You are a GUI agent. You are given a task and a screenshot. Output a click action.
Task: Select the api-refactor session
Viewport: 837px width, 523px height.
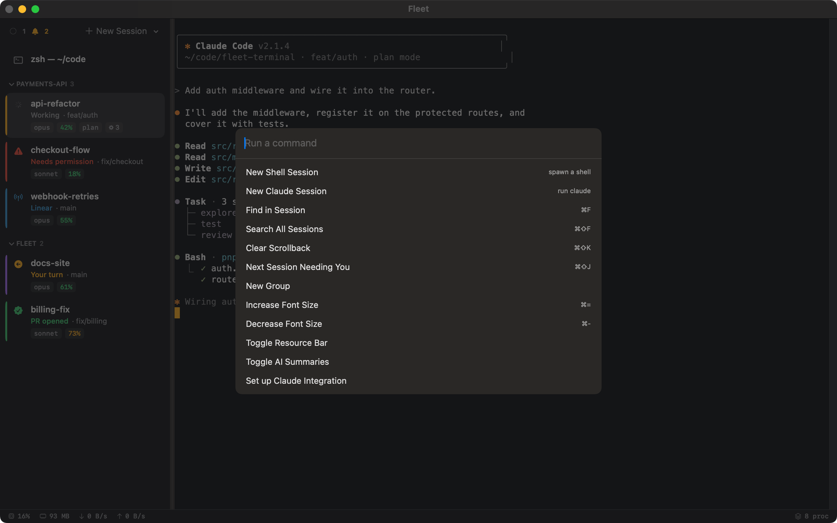(x=85, y=115)
